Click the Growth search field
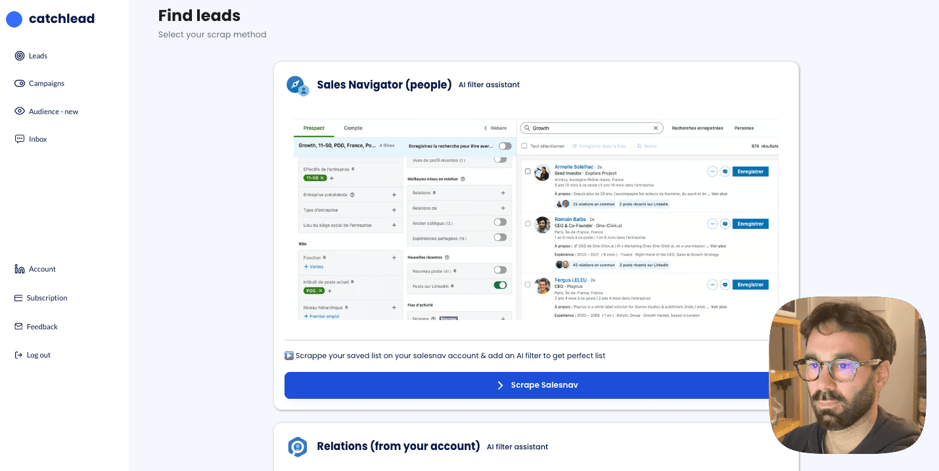The width and height of the screenshot is (939, 471). [x=591, y=128]
